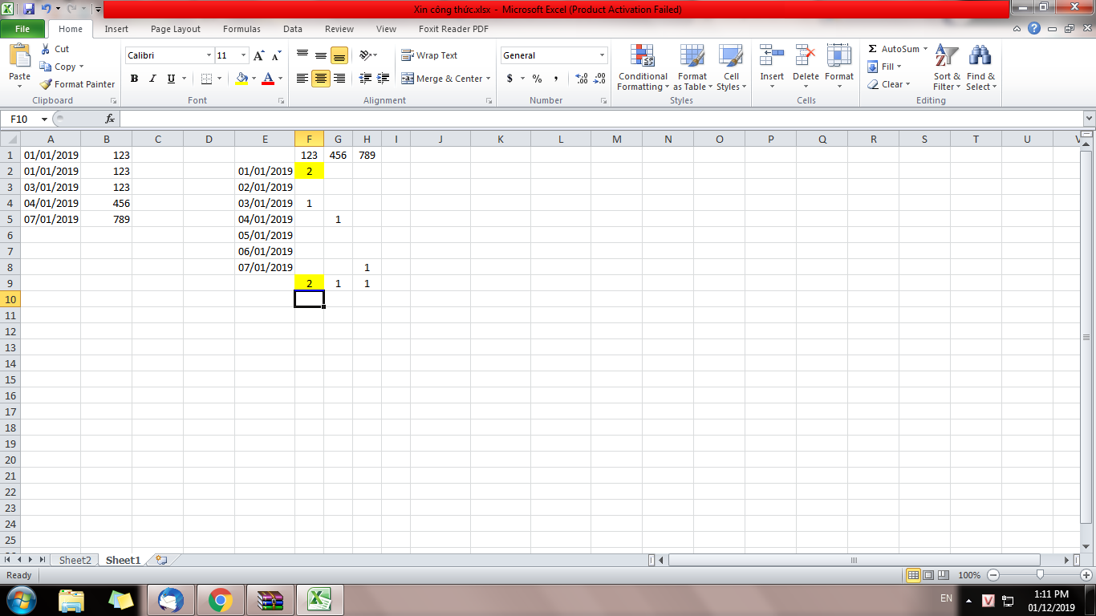
Task: Click the Increase Font Size icon
Action: [259, 55]
